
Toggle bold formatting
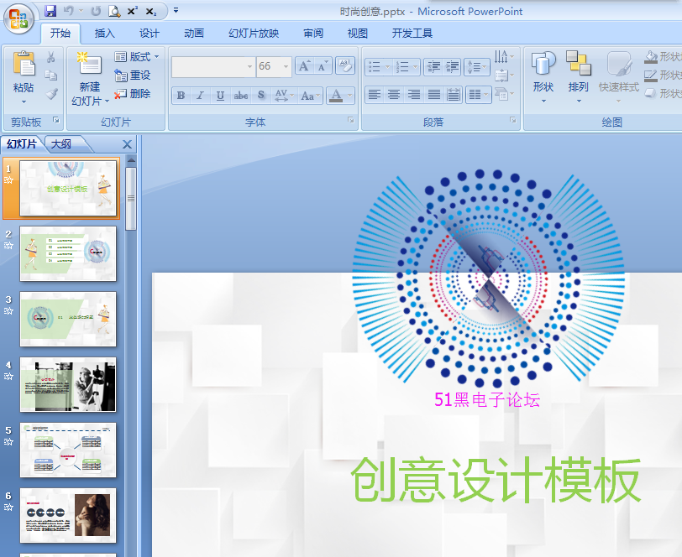(x=181, y=96)
